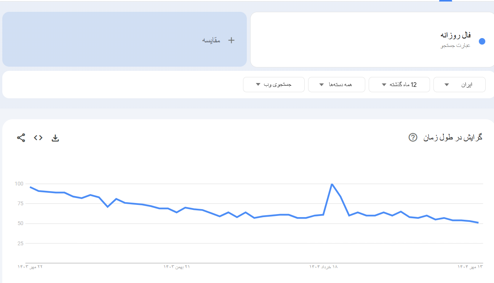Click the مقایسه compare label
Screen dimensions: 494x283
coord(211,40)
